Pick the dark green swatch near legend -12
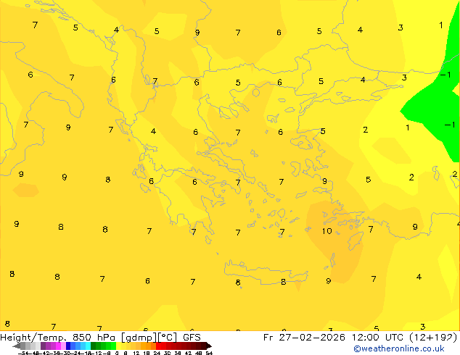 point(94,346)
